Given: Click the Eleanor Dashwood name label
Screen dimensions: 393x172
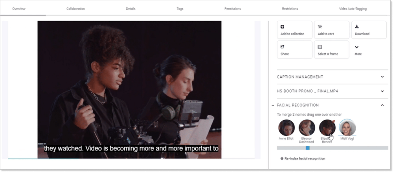Looking at the screenshot, I should [306, 140].
